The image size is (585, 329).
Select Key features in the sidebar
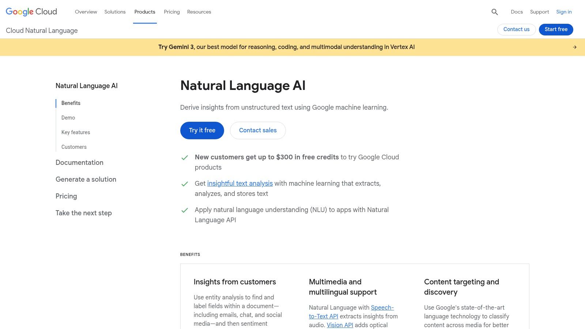tap(76, 132)
